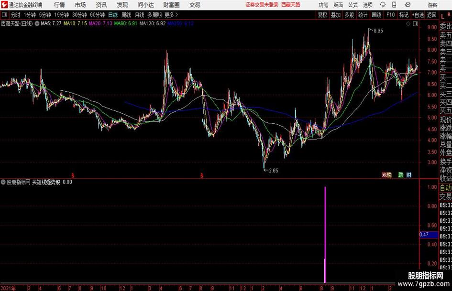This screenshot has height=291, width=452.
Task: Switch to the 30分钟 period tab
Action: click(79, 15)
